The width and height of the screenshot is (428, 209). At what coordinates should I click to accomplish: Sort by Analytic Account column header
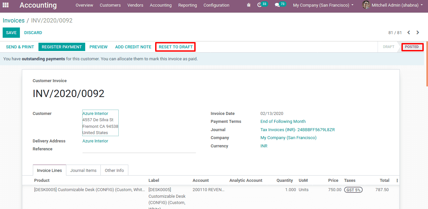pyautogui.click(x=246, y=181)
